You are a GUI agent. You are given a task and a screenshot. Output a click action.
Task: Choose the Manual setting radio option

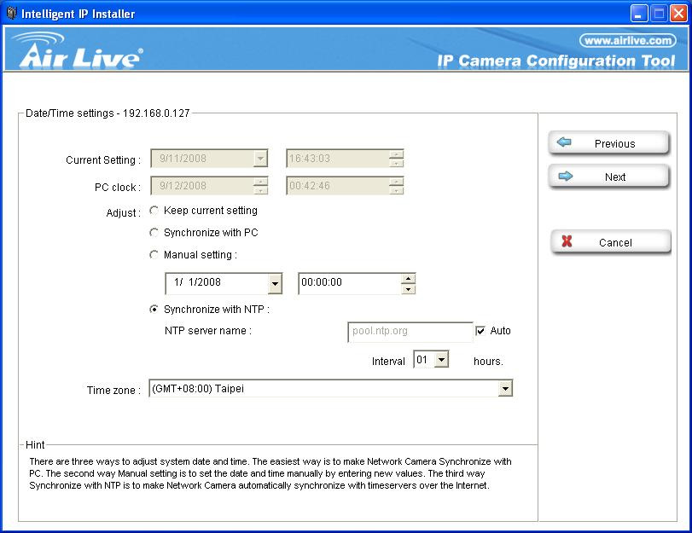tap(154, 255)
